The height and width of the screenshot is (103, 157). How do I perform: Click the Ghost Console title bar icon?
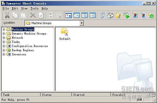pyautogui.click(x=3, y=3)
